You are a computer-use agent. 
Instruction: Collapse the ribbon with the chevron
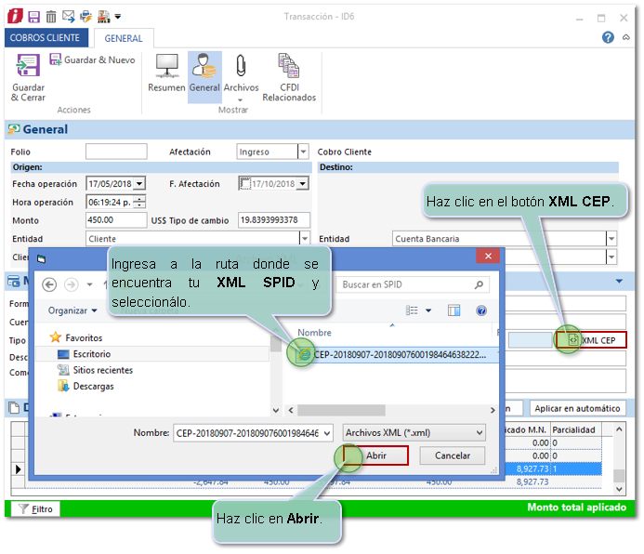(x=626, y=37)
